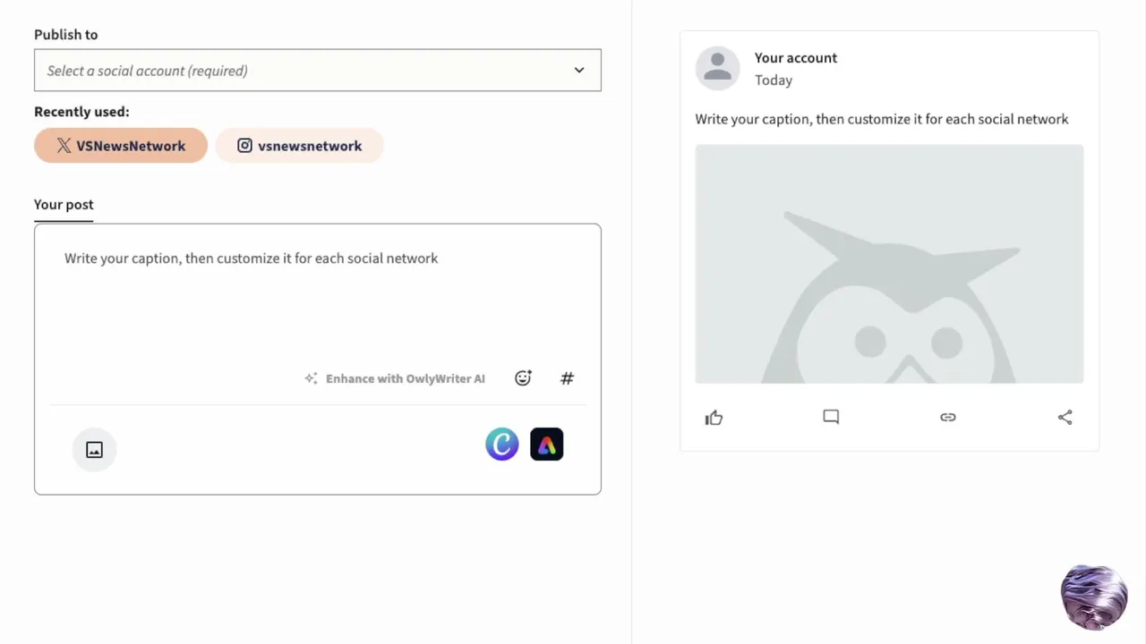Expand the social account dropdown chevron
1146x644 pixels.
(579, 71)
